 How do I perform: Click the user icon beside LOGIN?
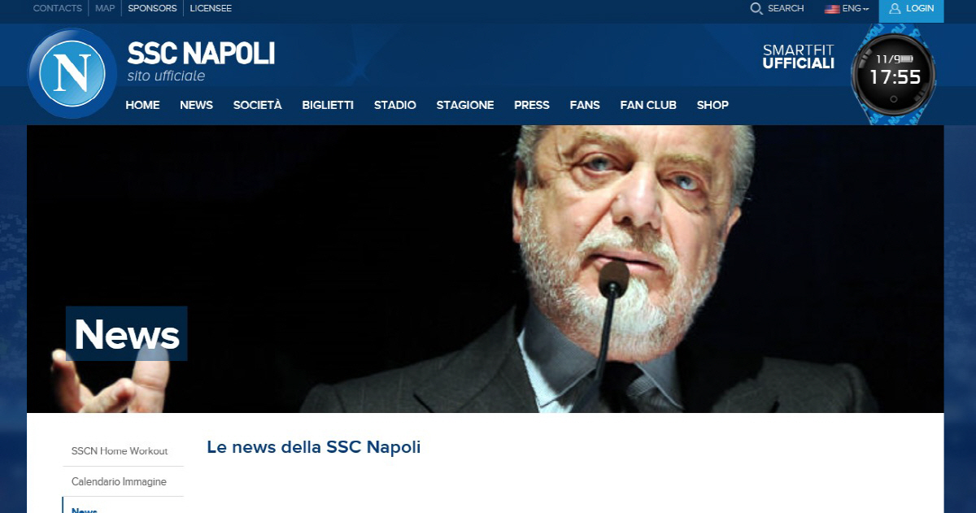[895, 8]
